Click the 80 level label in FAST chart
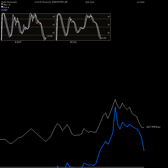 53,16
